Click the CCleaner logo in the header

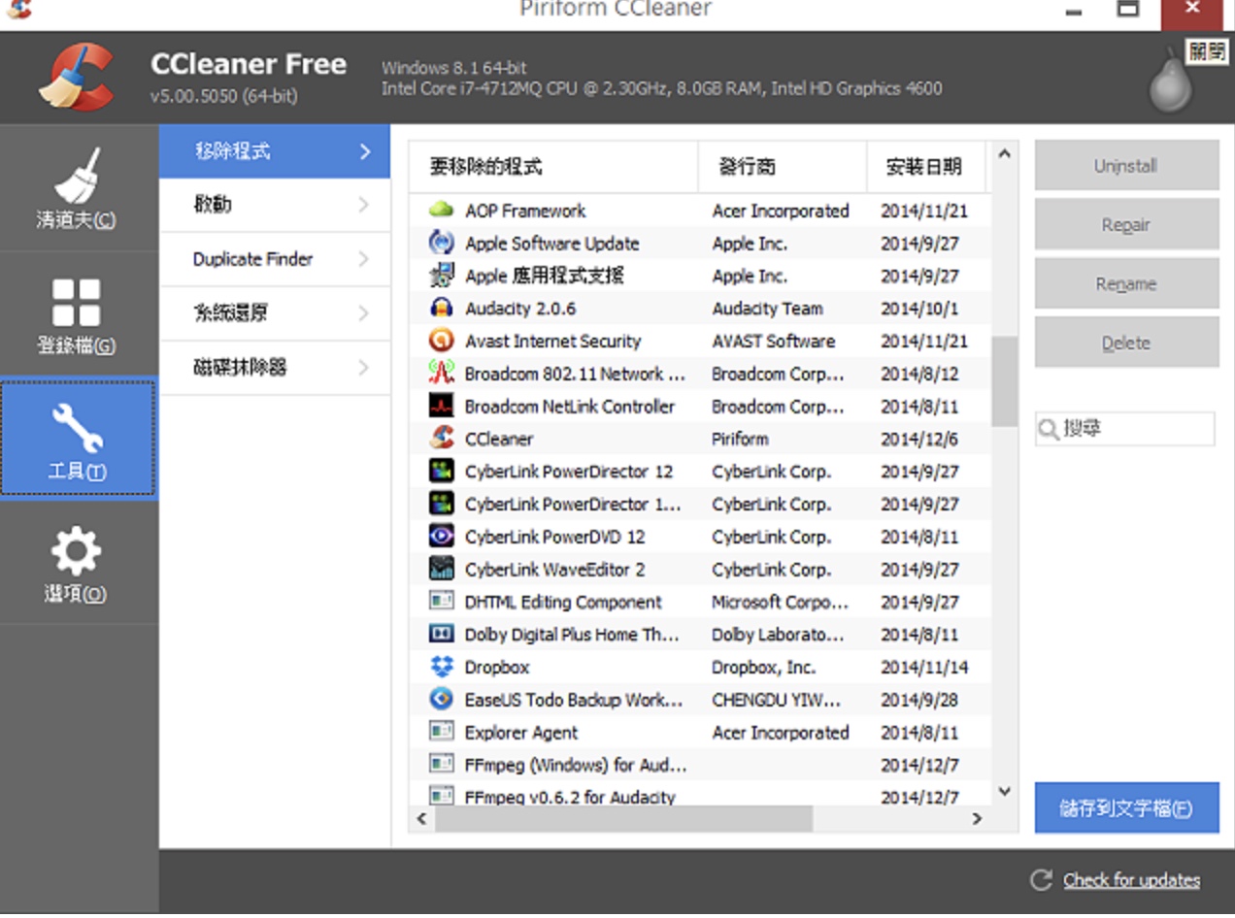[77, 77]
